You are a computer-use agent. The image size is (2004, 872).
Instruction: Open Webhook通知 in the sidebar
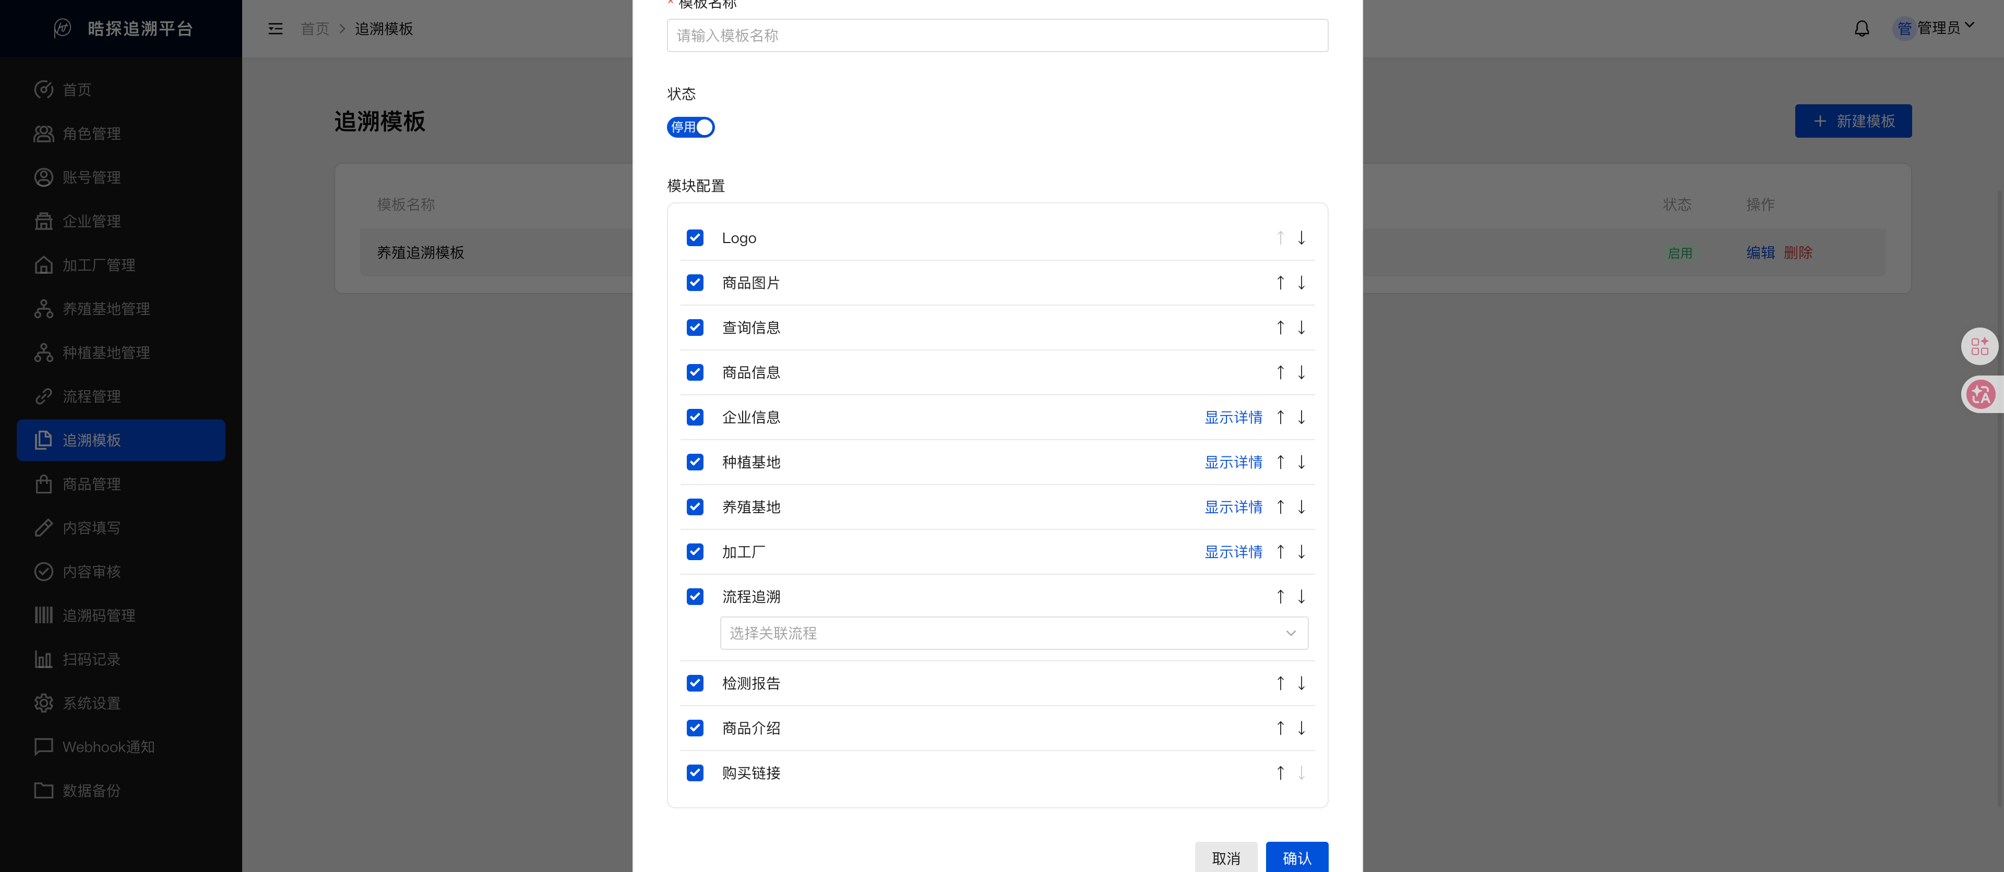click(121, 747)
